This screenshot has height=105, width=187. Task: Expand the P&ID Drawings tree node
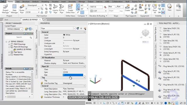point(9,44)
